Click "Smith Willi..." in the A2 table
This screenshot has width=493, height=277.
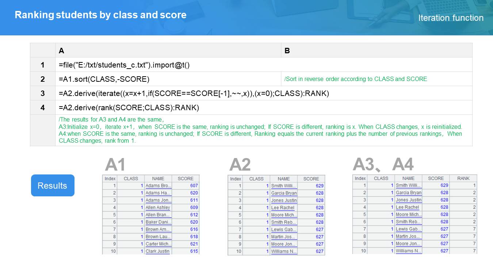[284, 186]
